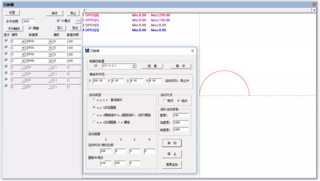Toggle the 跟随 checkbox
The width and height of the screenshot is (320, 181).
[x=30, y=28]
